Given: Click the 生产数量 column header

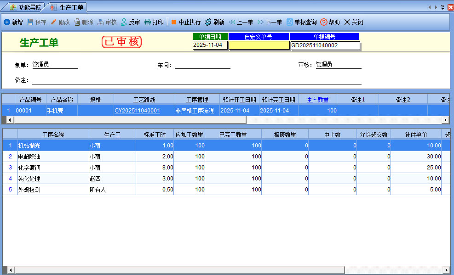Looking at the screenshot, I should 317,100.
